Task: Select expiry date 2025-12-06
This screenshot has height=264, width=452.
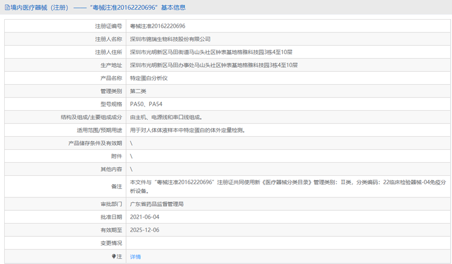Action: pos(145,230)
